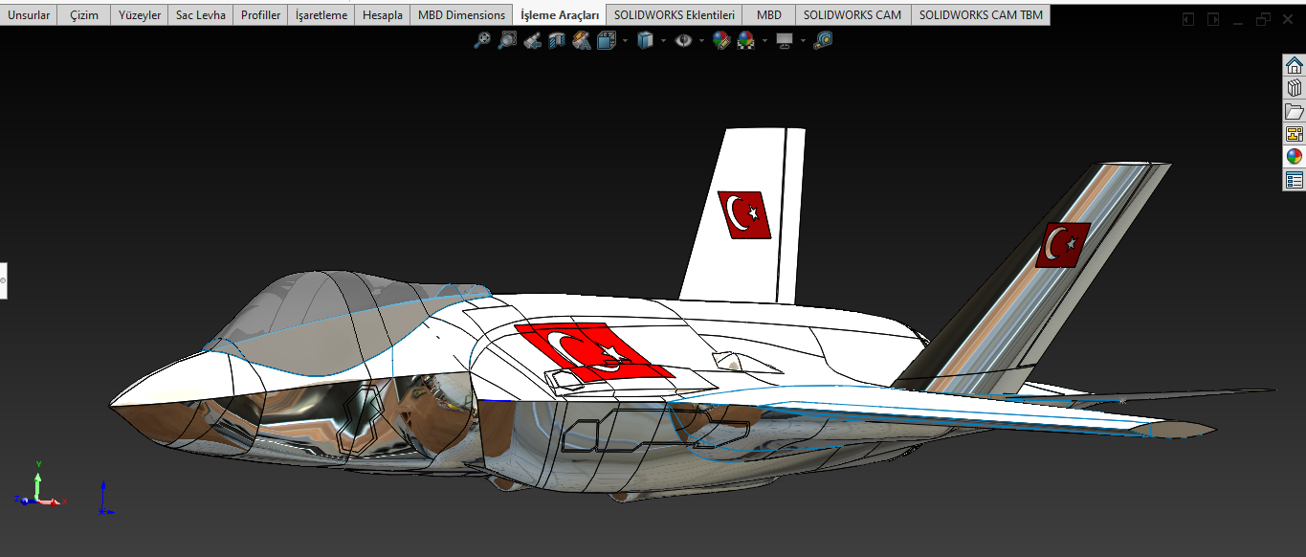The width and height of the screenshot is (1306, 557).
Task: Click the View Settings monitor icon
Action: click(x=785, y=40)
